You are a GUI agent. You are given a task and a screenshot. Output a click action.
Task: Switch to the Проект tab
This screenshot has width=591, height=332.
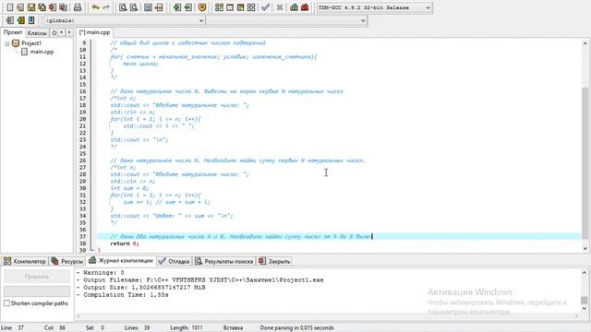[x=13, y=32]
